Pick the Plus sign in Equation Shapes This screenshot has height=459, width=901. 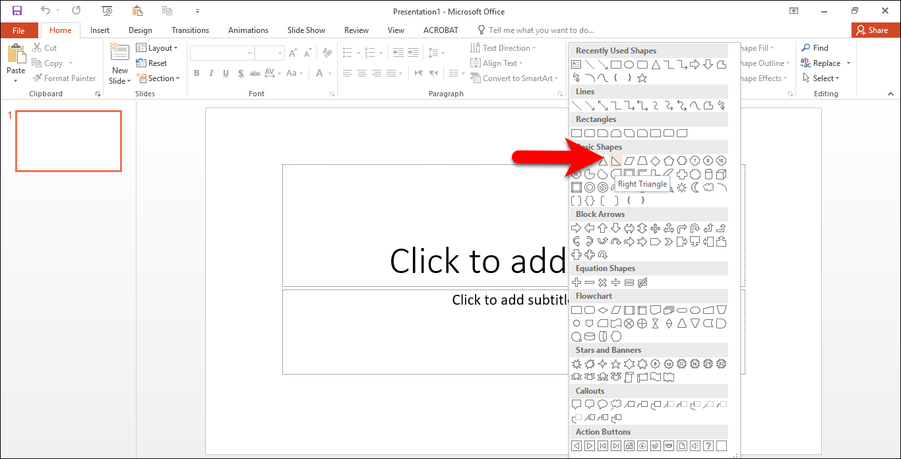[x=576, y=282]
